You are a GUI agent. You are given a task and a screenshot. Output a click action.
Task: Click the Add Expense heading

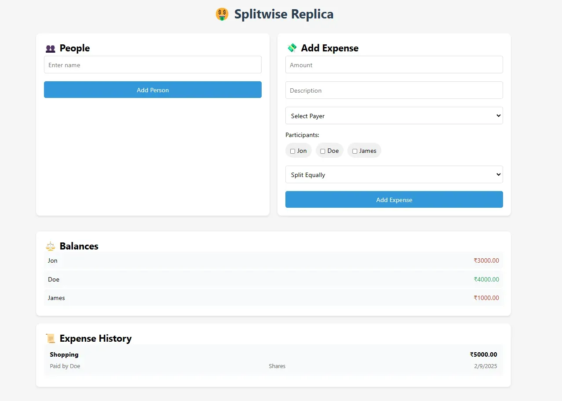pos(330,48)
